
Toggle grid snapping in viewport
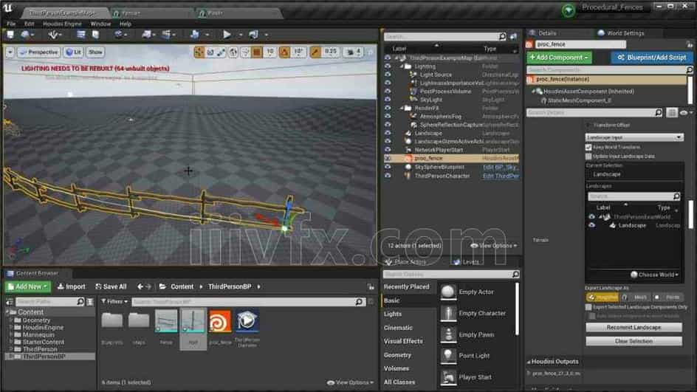257,52
